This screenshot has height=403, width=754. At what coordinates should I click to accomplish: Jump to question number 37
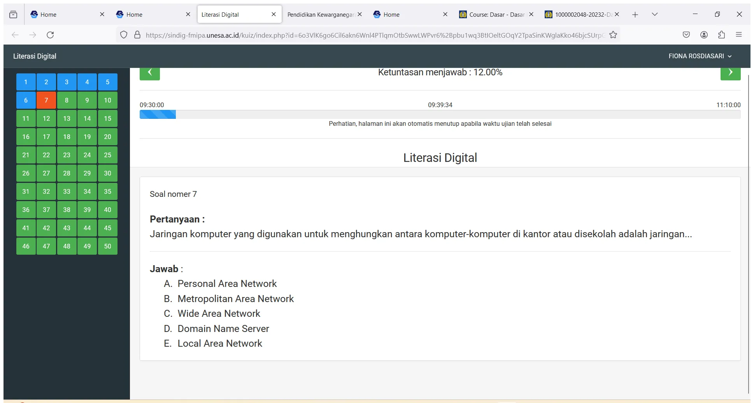tap(46, 210)
